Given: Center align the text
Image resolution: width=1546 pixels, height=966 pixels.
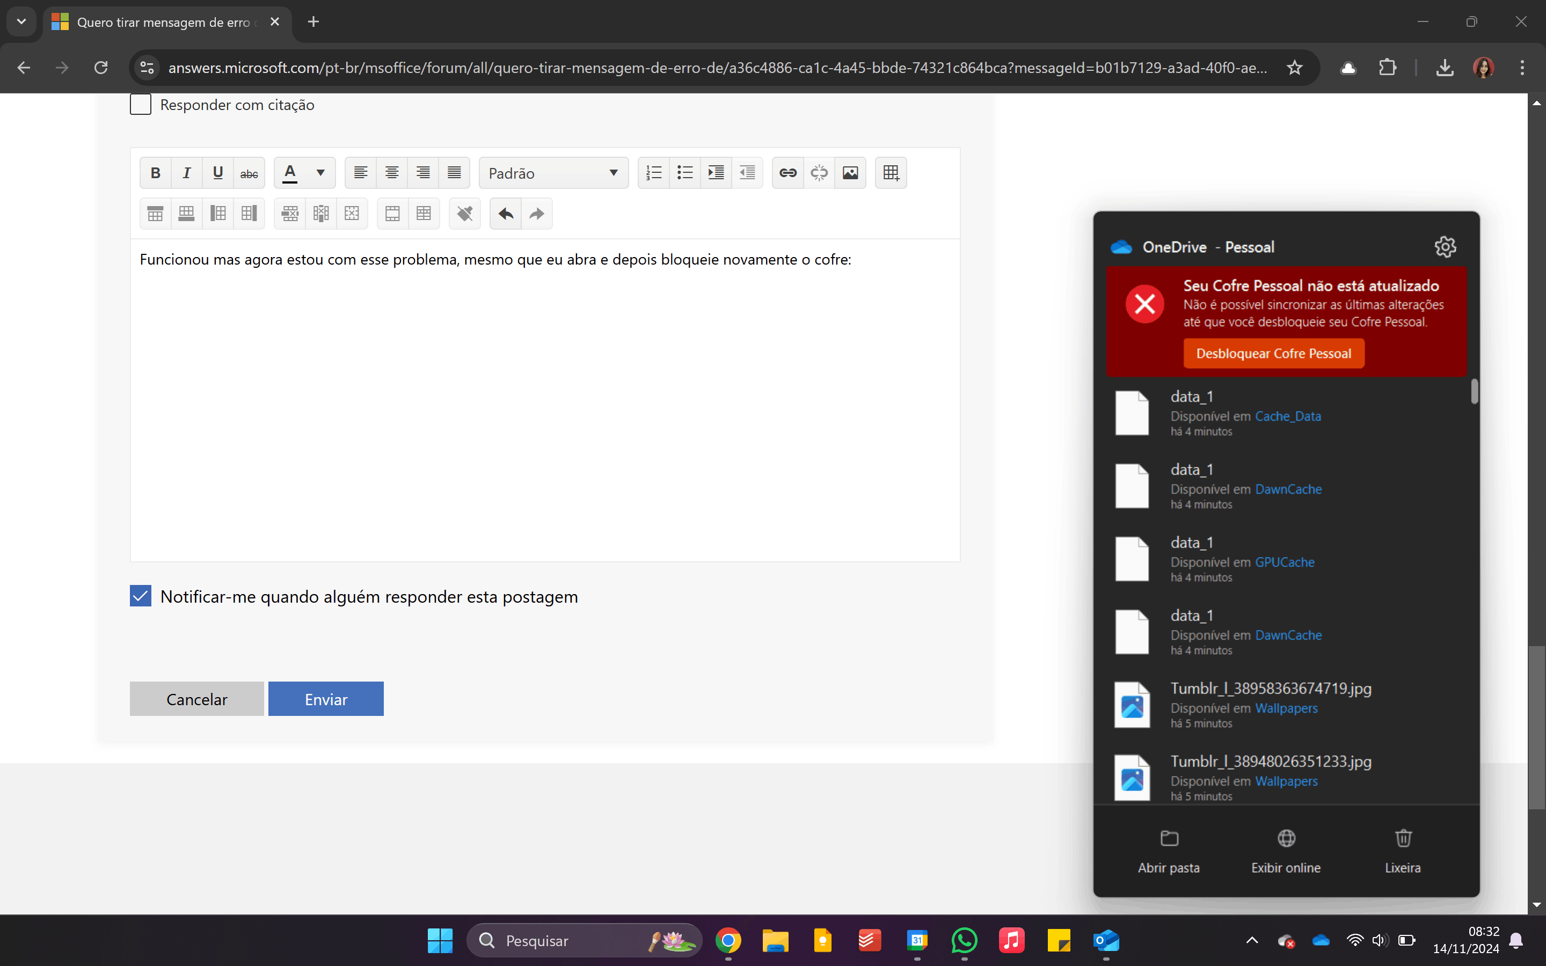Looking at the screenshot, I should 392,172.
